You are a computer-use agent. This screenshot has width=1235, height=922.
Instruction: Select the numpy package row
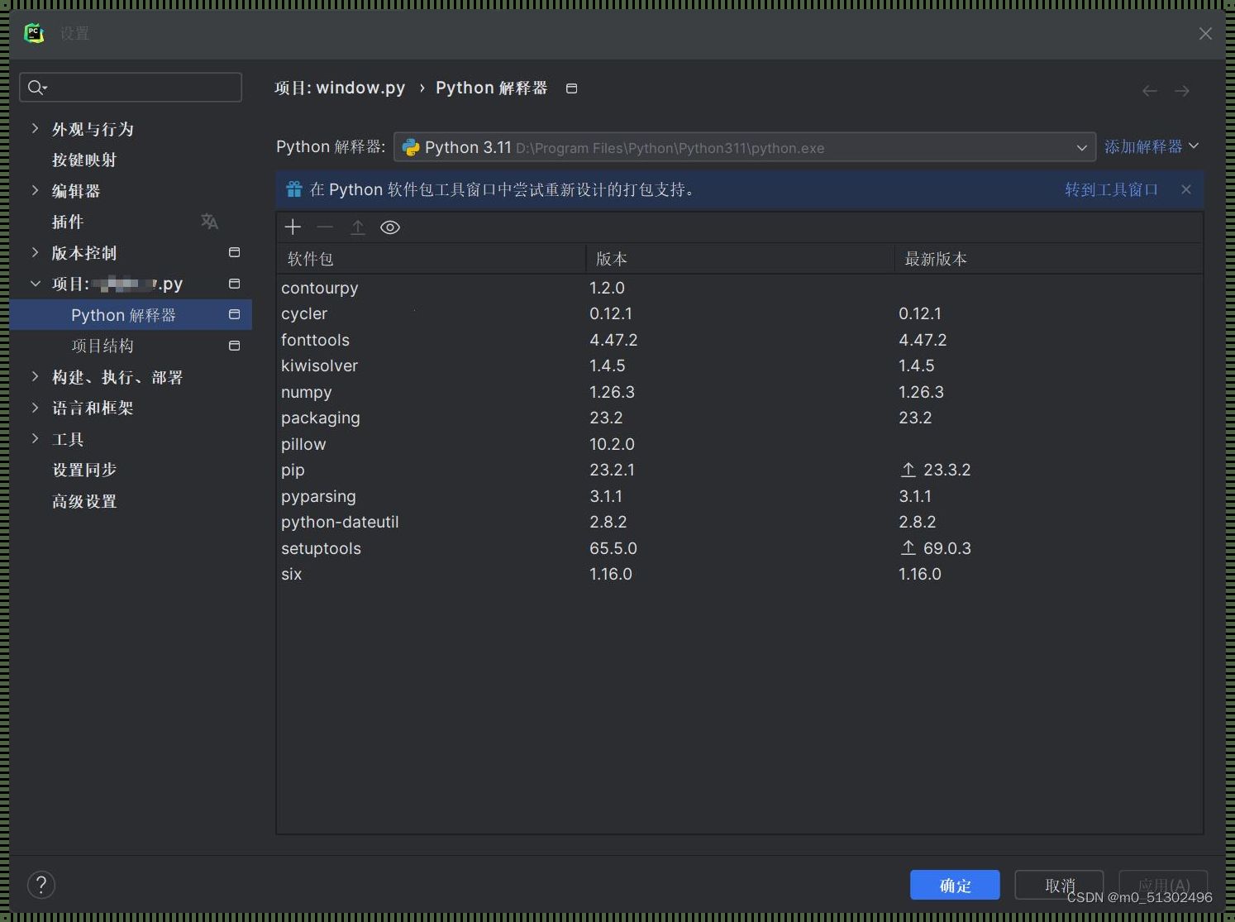(x=740, y=392)
